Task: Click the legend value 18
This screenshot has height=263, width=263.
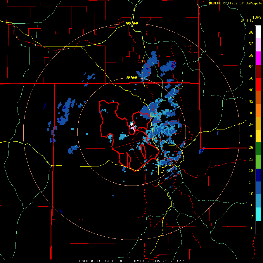Action: pyautogui.click(x=251, y=171)
